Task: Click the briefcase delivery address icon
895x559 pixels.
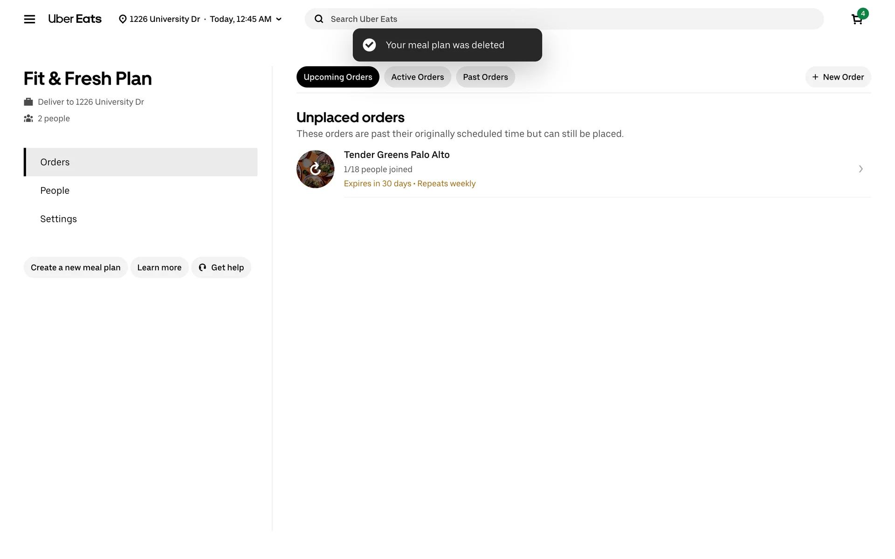Action: (28, 102)
